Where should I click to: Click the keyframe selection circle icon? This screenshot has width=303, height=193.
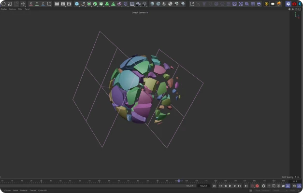(x=263, y=186)
